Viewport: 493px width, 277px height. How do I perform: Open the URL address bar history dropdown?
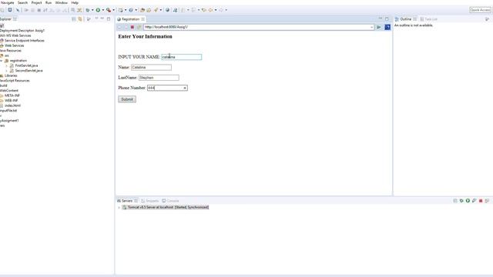click(x=371, y=28)
